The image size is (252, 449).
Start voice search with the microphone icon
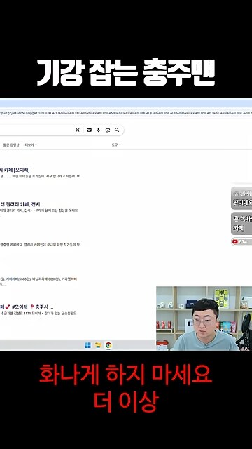pos(98,130)
